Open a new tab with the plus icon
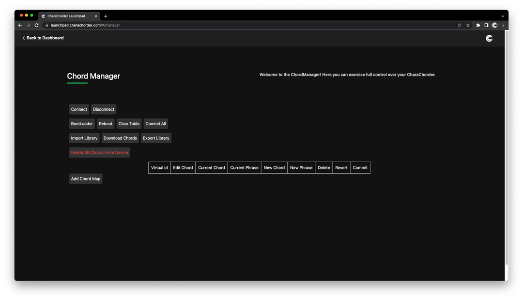 (x=106, y=16)
